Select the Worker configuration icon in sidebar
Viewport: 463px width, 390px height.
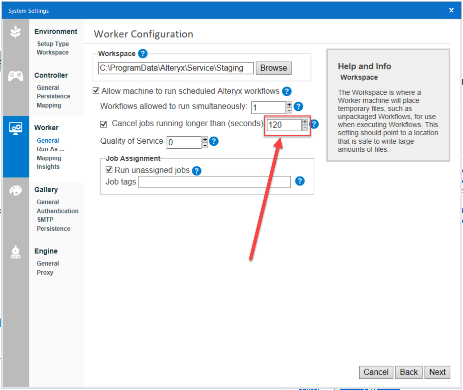[15, 128]
